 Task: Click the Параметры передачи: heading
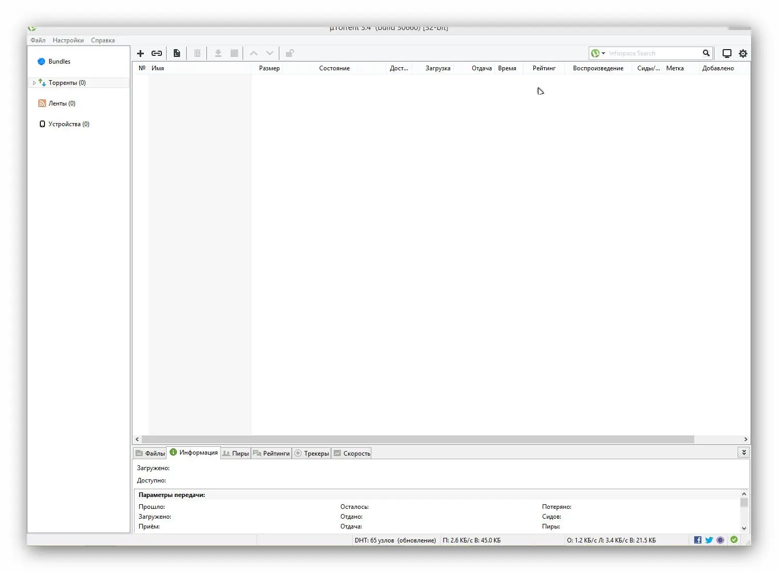(x=172, y=495)
